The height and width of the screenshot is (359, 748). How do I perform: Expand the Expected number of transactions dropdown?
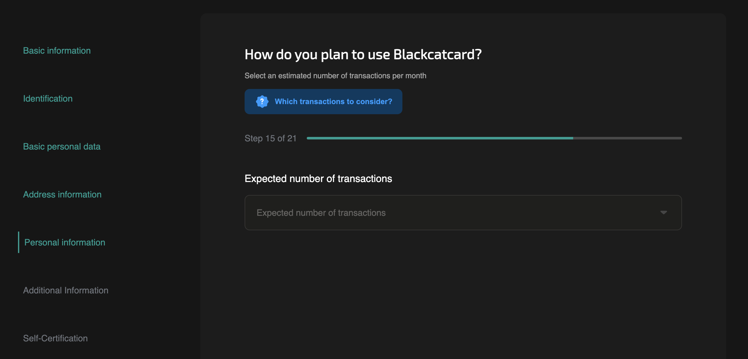(x=463, y=213)
